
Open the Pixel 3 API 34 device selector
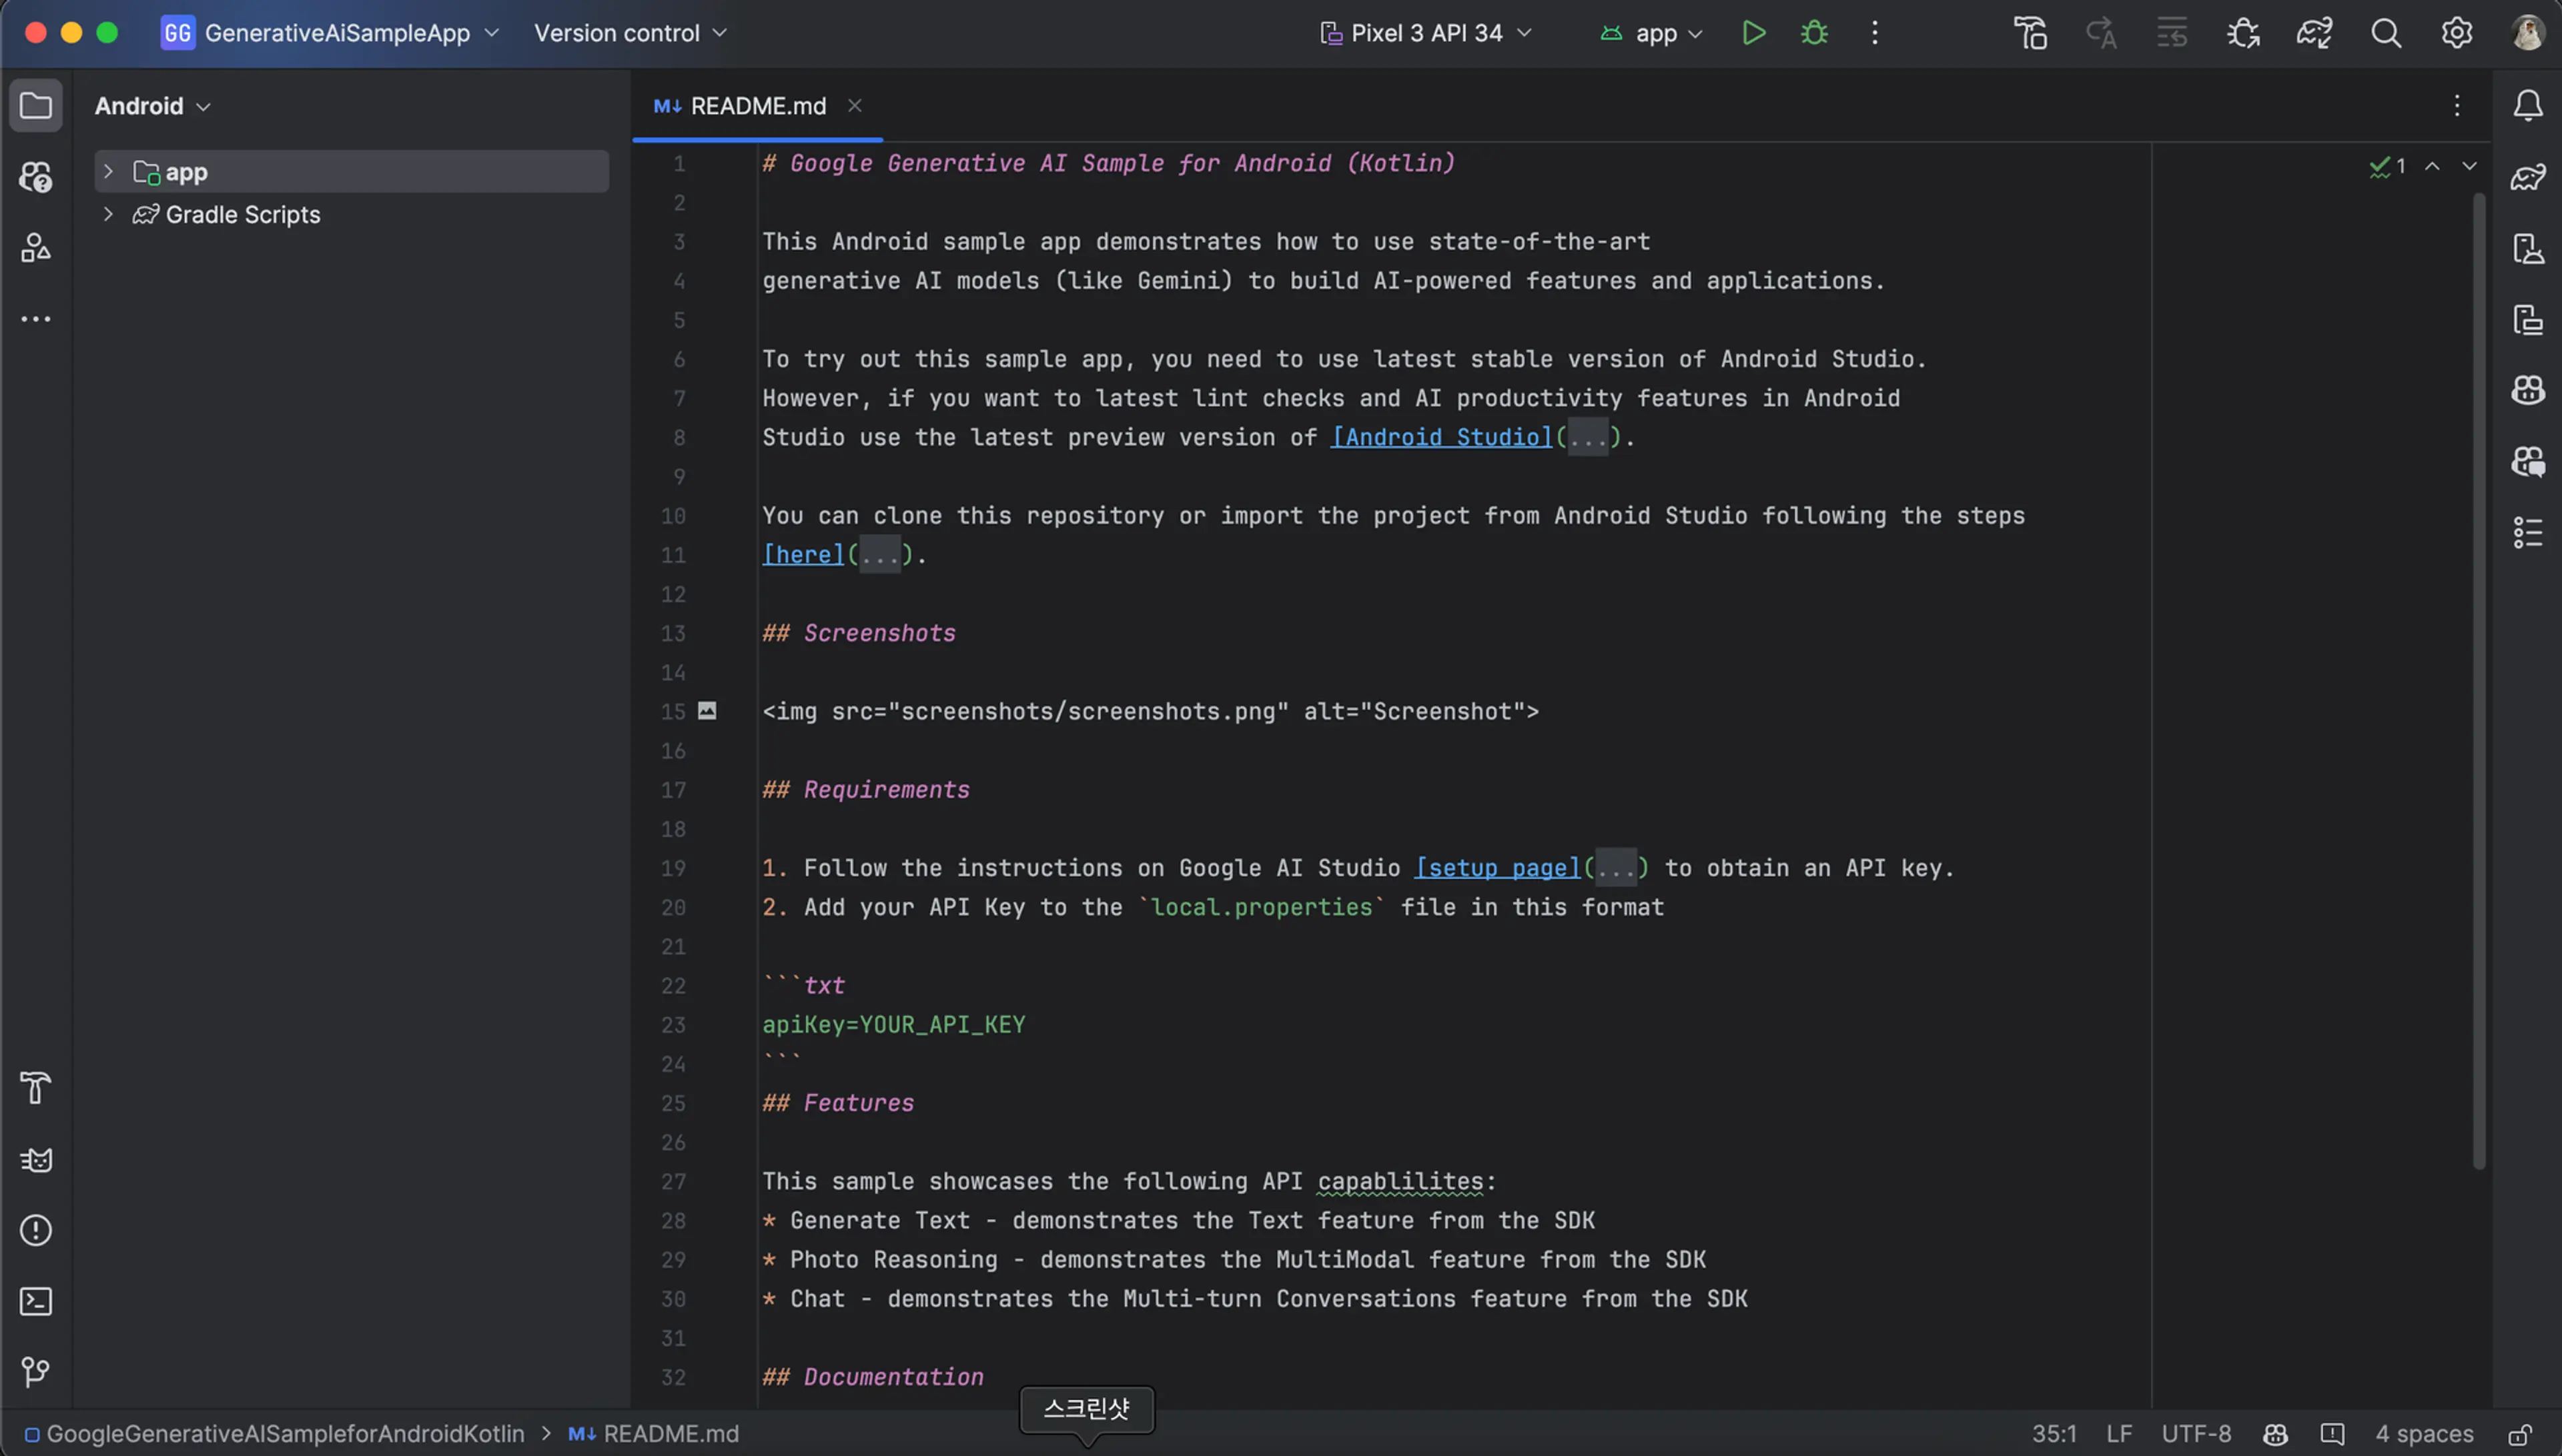1426,33
